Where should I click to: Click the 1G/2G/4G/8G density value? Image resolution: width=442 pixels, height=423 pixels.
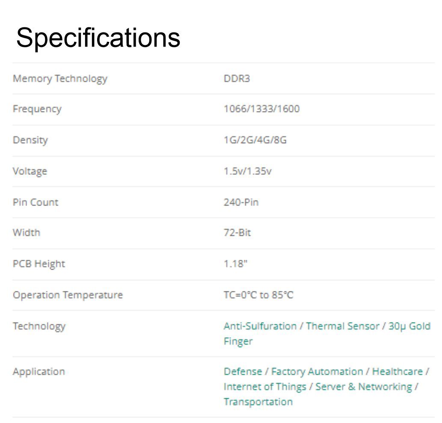255,140
